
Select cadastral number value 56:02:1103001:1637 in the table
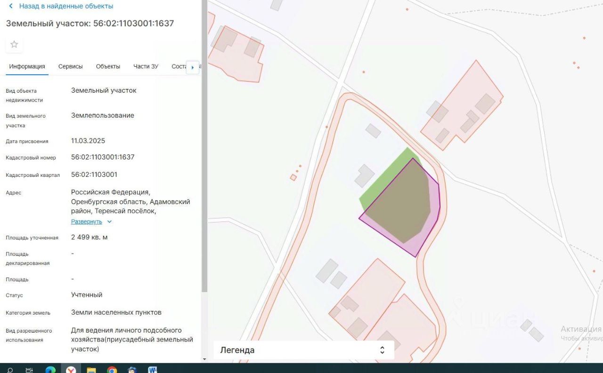[x=103, y=157]
